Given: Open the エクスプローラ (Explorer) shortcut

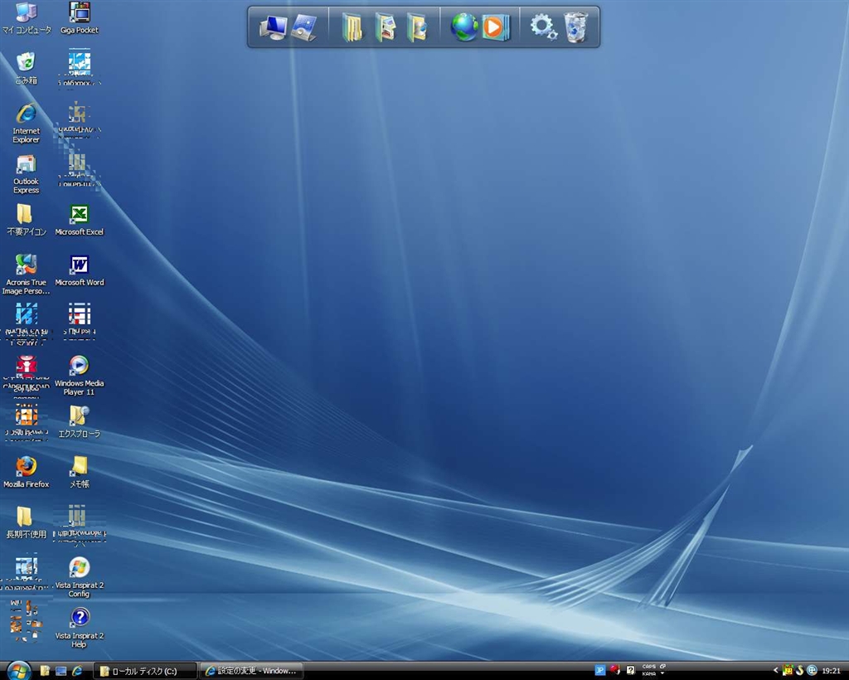Looking at the screenshot, I should pyautogui.click(x=79, y=422).
